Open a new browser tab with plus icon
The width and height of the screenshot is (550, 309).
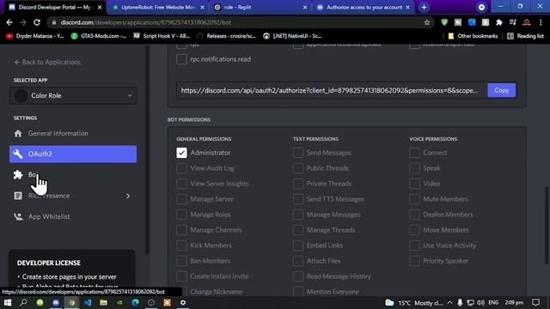tap(424, 8)
